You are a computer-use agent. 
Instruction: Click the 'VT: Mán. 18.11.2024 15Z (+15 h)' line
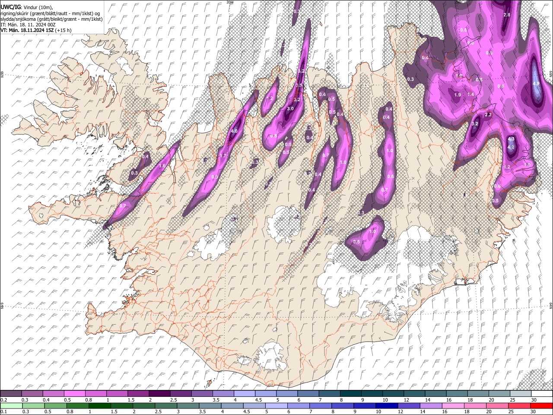click(36, 30)
